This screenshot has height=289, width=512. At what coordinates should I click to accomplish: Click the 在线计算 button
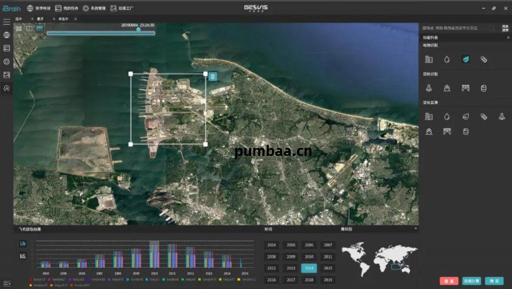pyautogui.click(x=471, y=281)
